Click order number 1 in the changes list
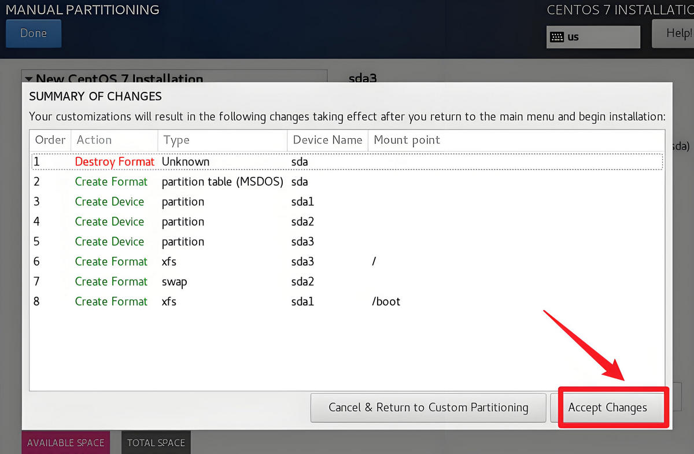 coord(36,162)
